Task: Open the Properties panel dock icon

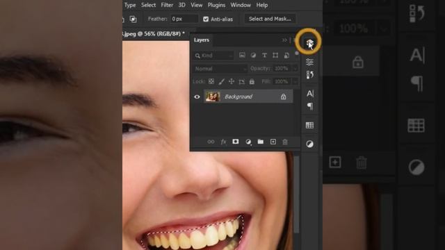Action: [x=309, y=62]
